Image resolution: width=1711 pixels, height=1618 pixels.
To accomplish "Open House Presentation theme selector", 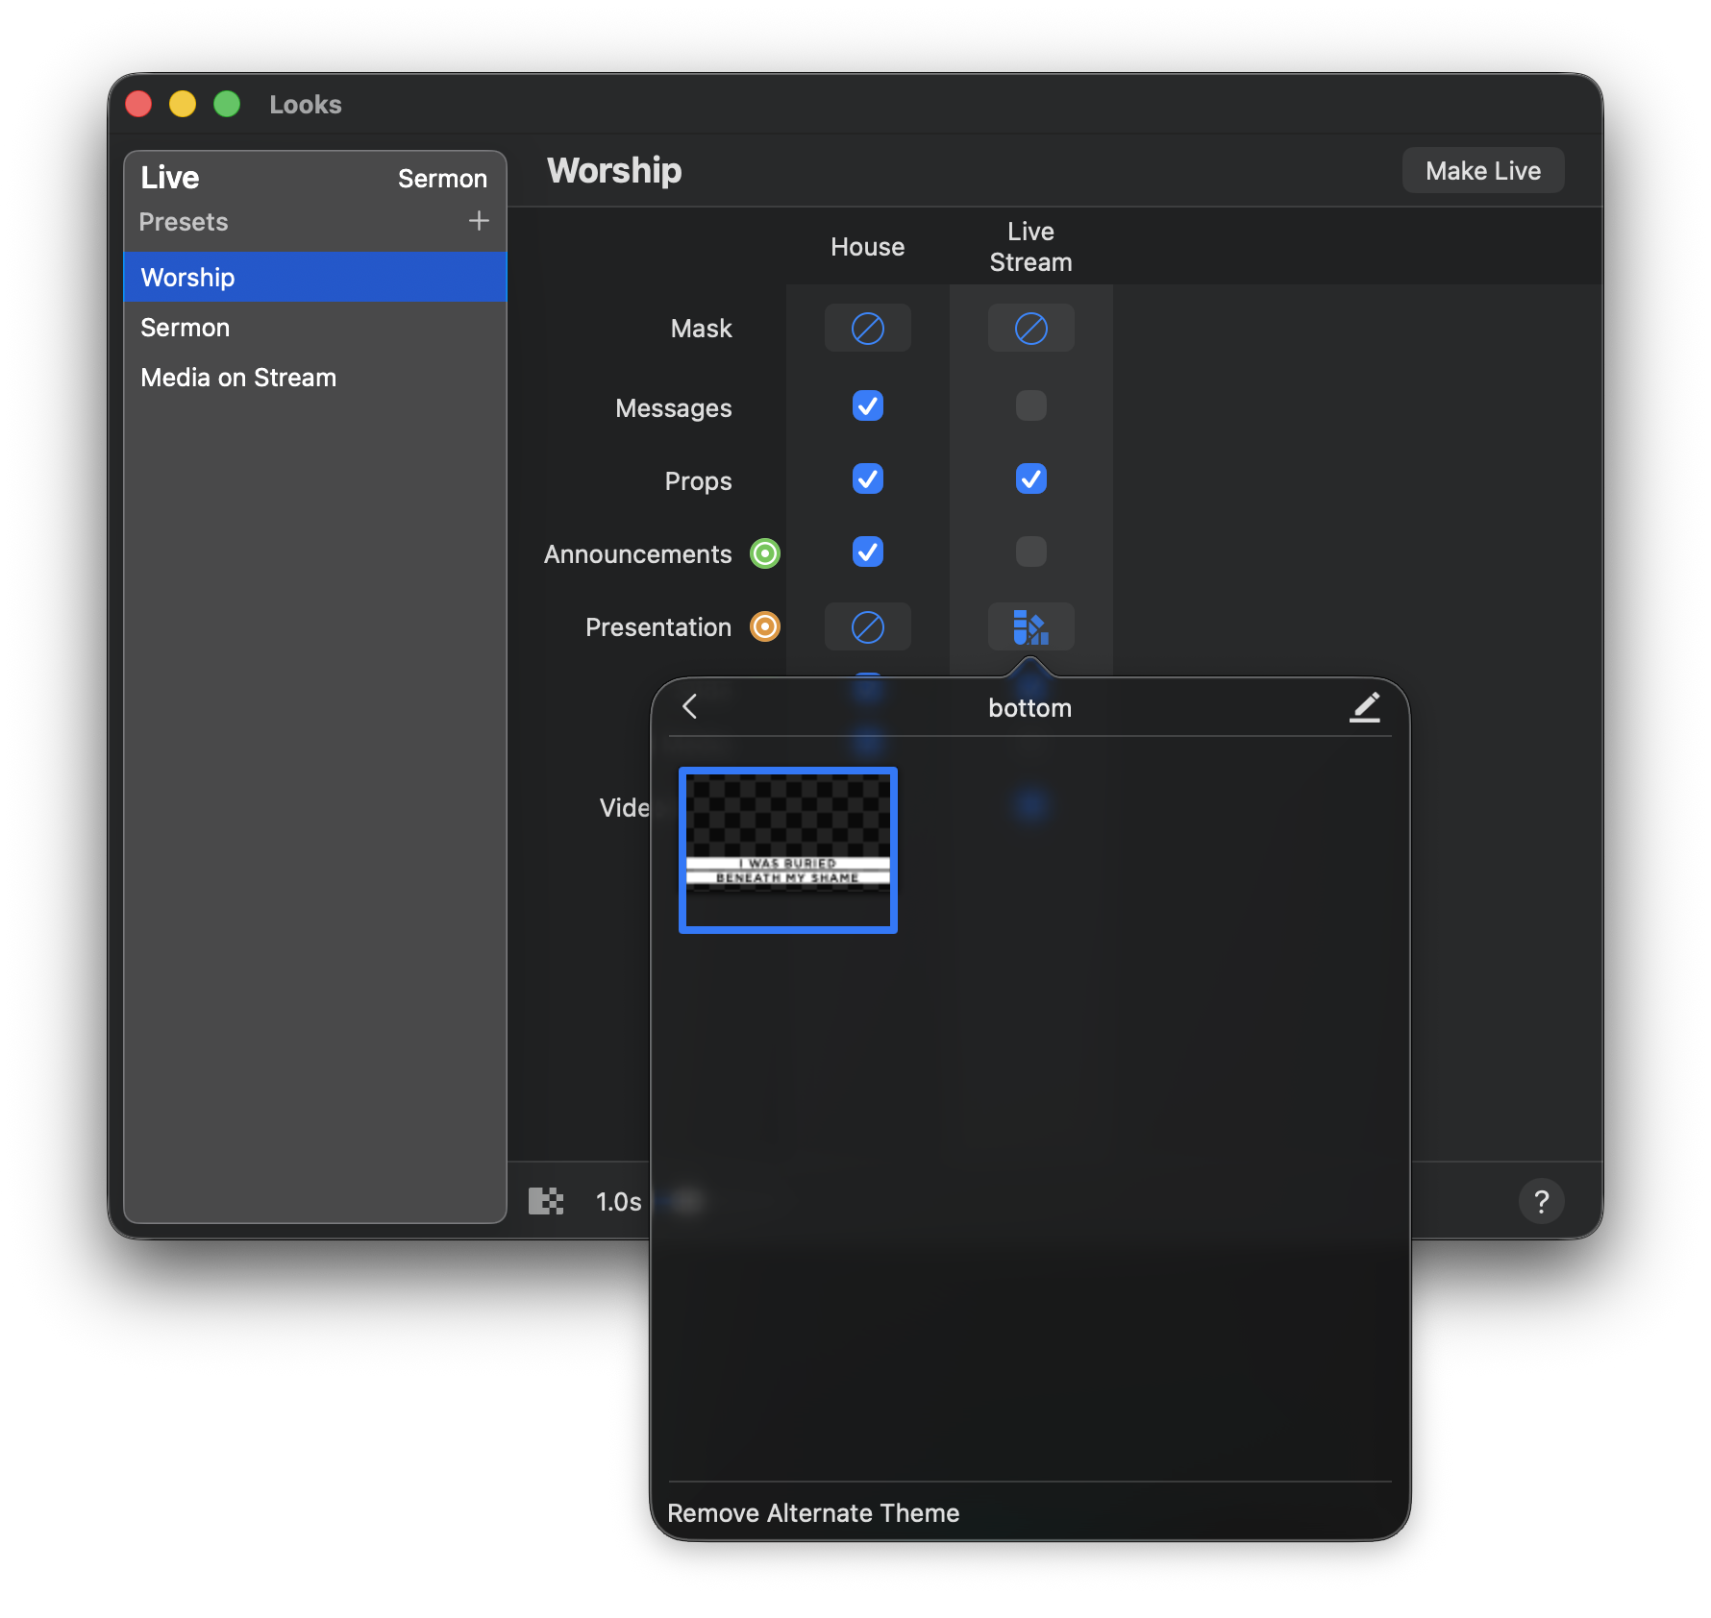I will (x=867, y=626).
